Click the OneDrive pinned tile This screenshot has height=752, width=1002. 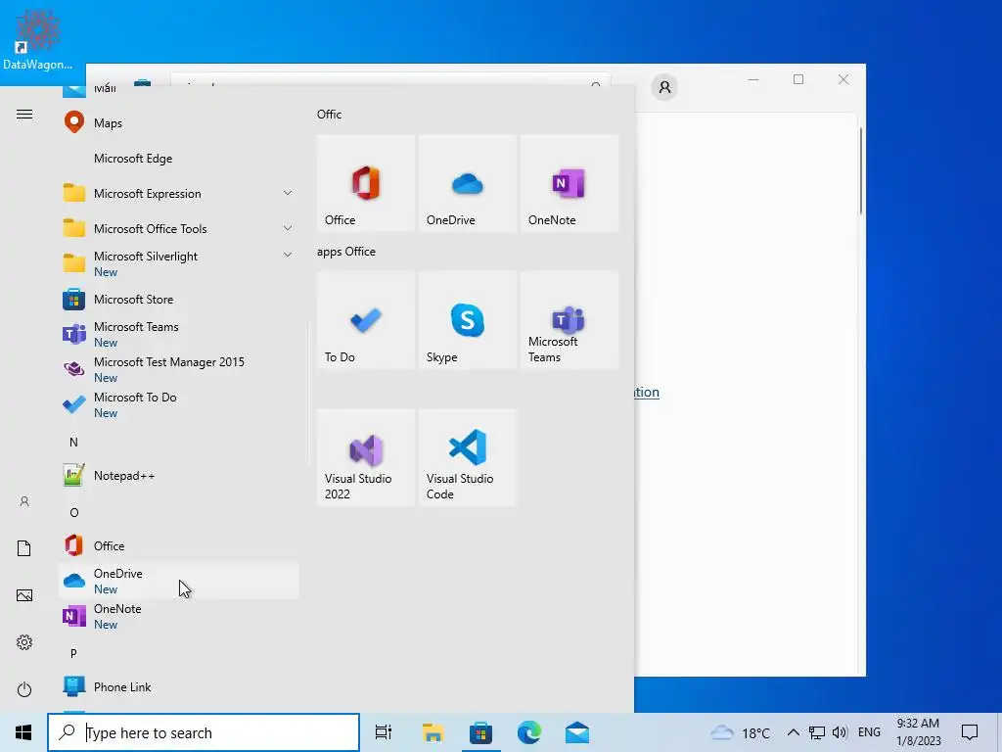click(x=467, y=183)
